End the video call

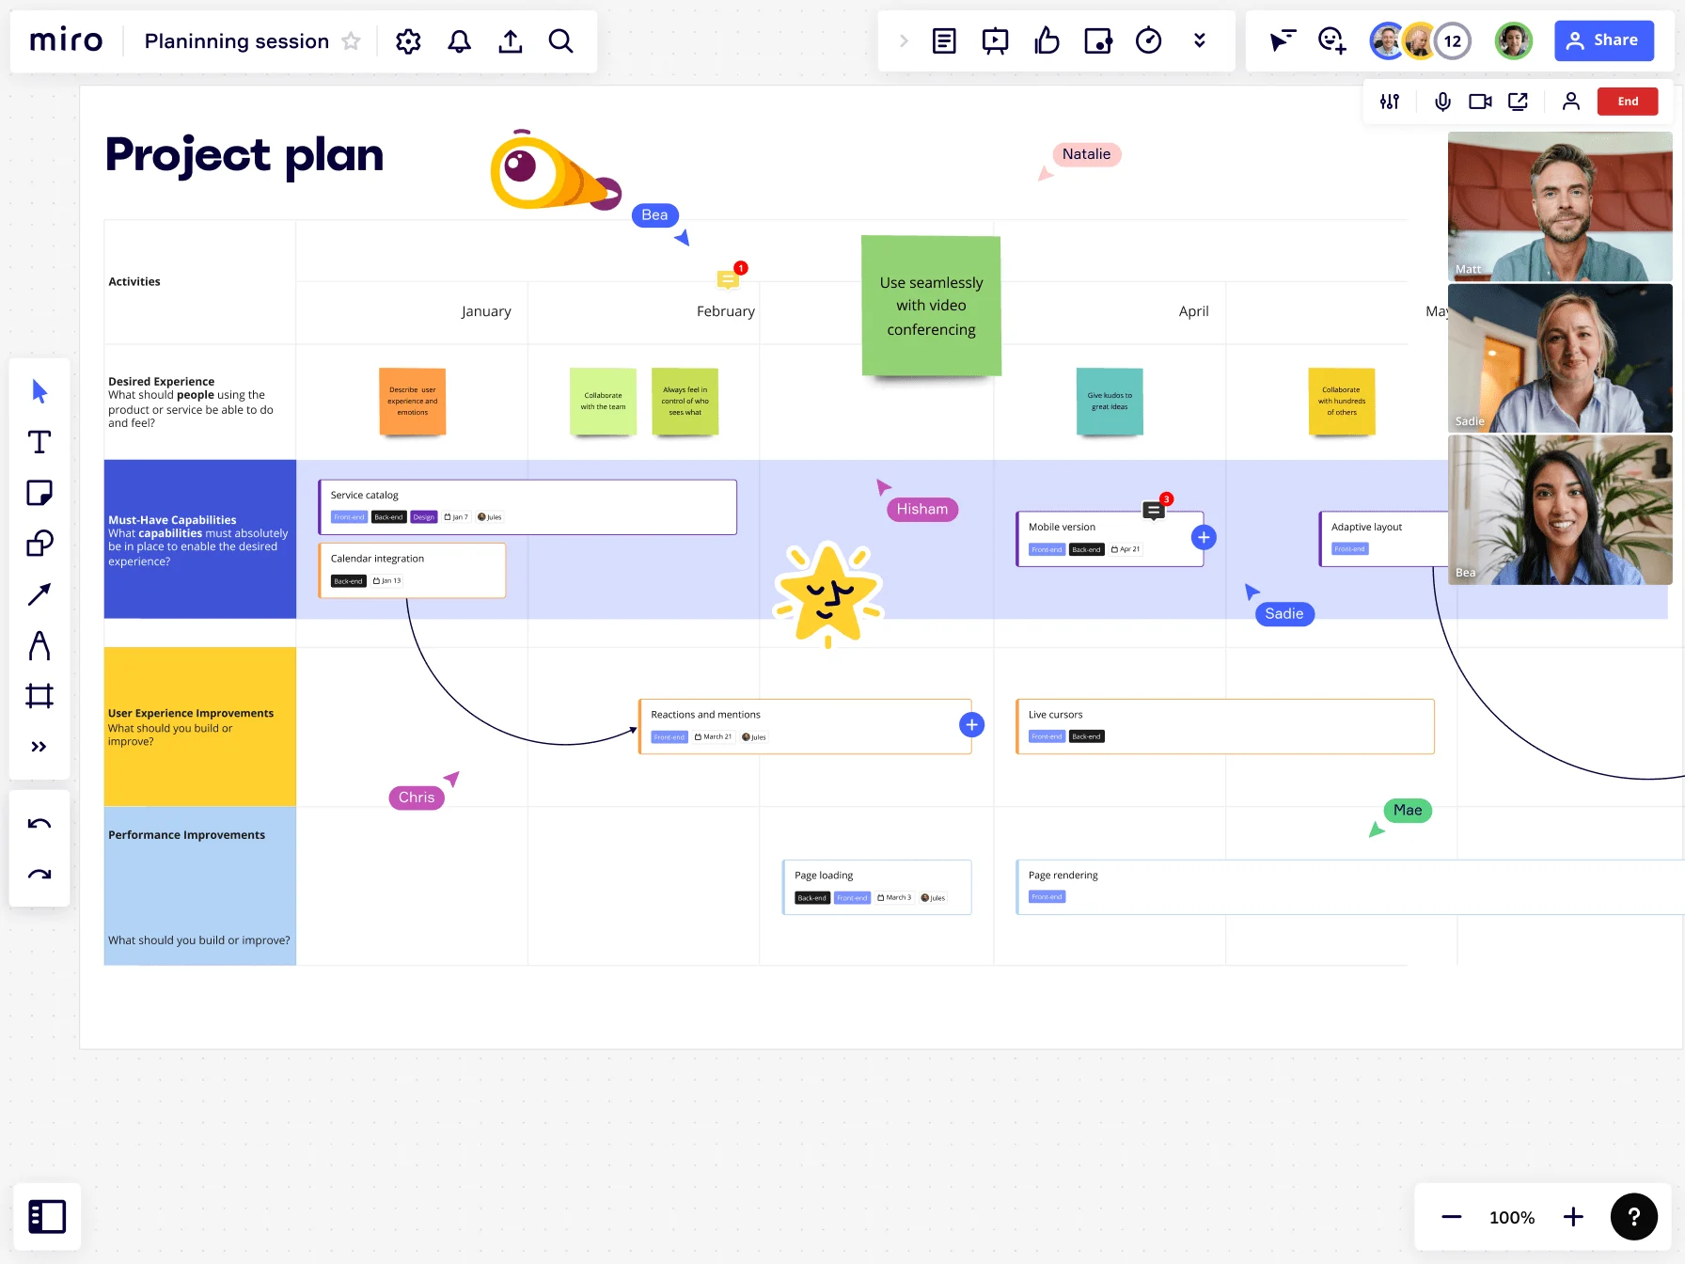pos(1628,101)
